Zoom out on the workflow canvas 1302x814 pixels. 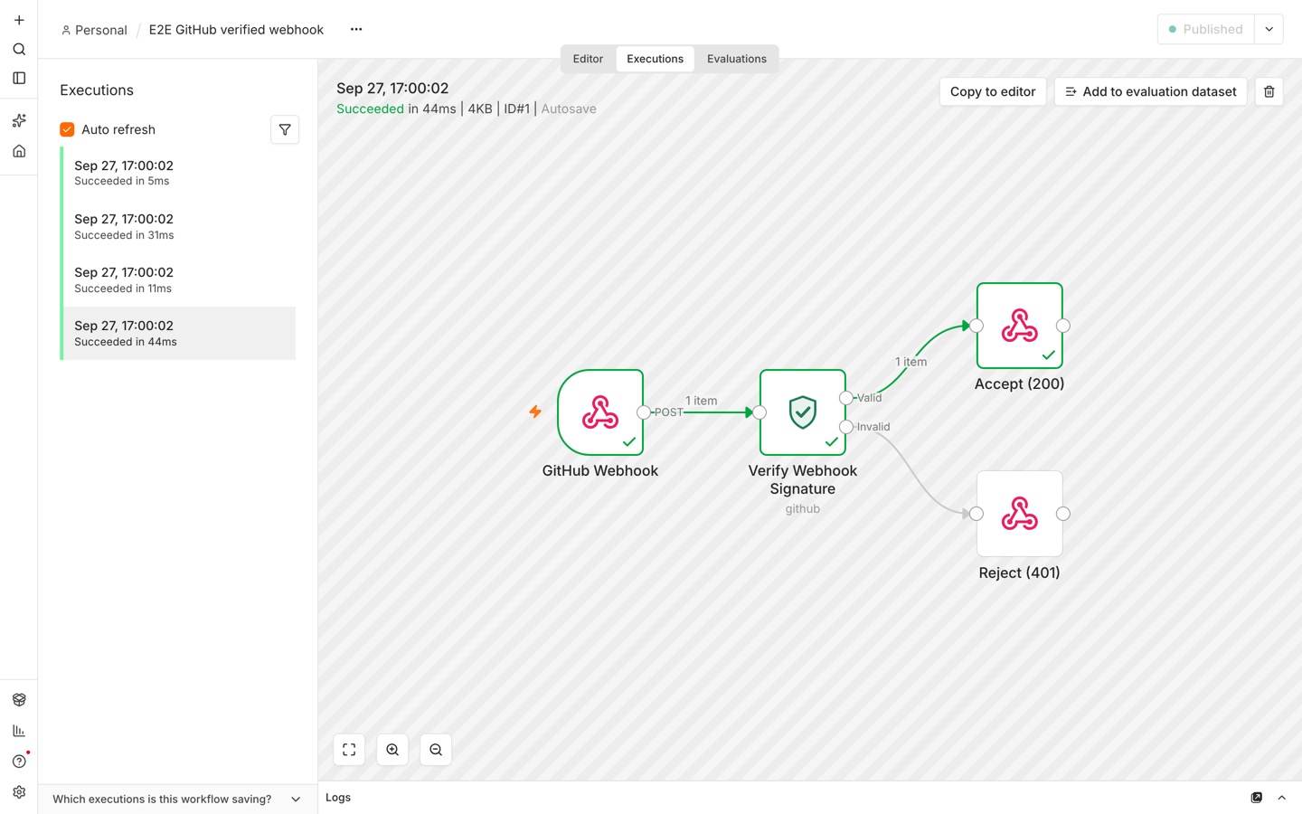pyautogui.click(x=436, y=750)
